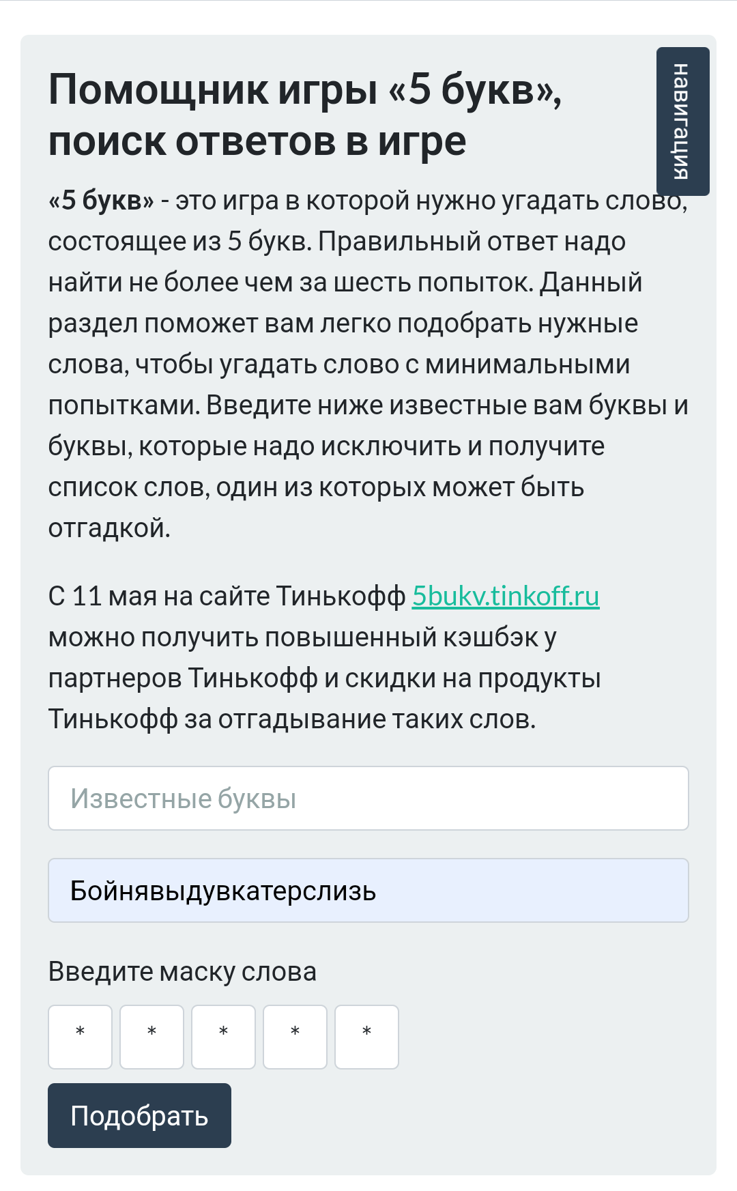Select the first mask letter box

[x=81, y=1037]
